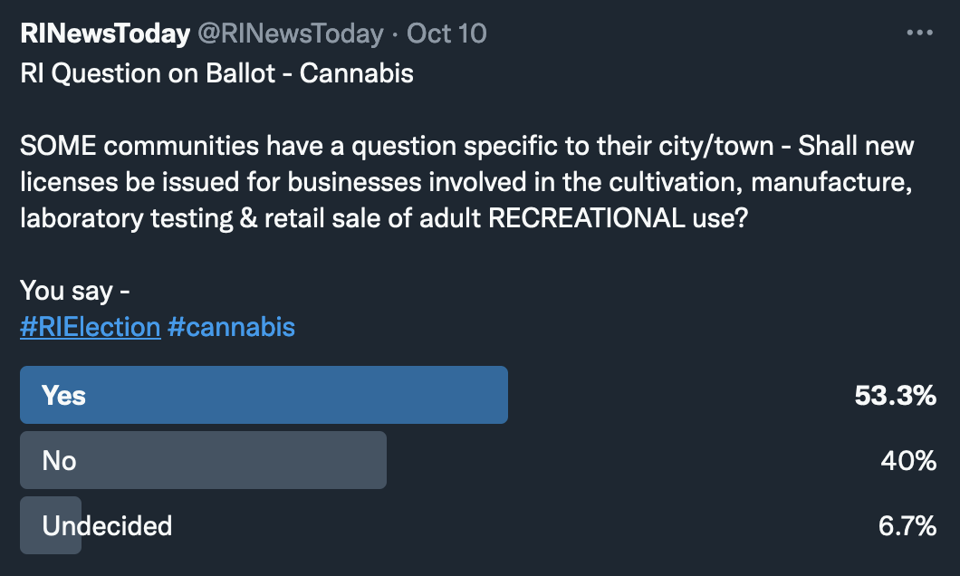Click the 53.3% poll percentage
This screenshot has height=576, width=960.
(895, 396)
